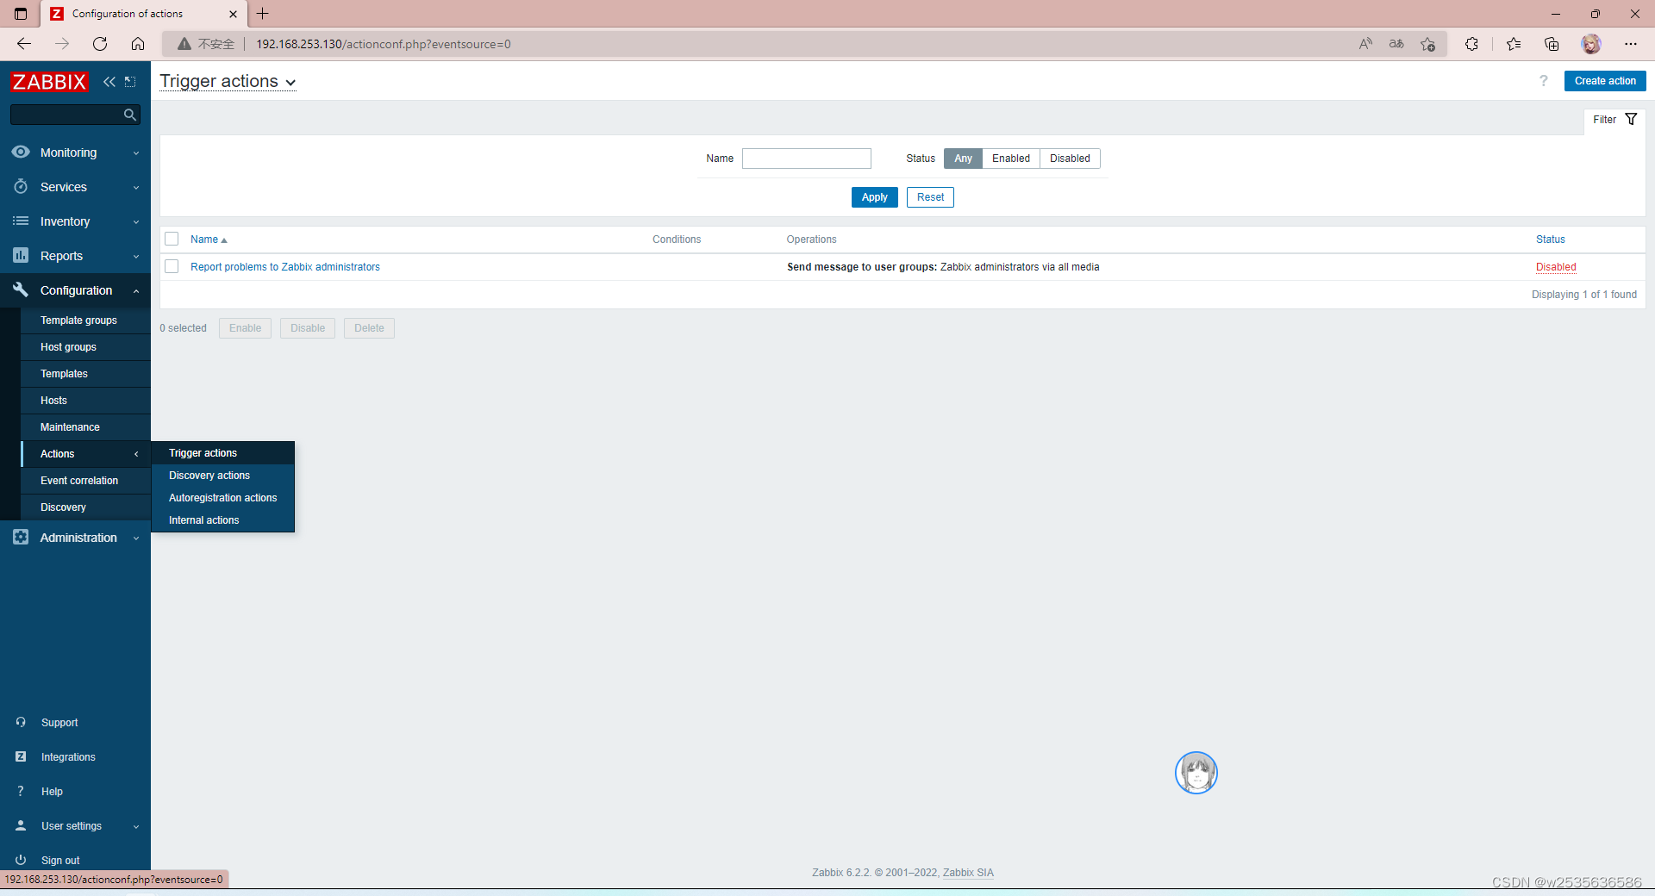Open the browser profile avatar

[x=1591, y=44]
